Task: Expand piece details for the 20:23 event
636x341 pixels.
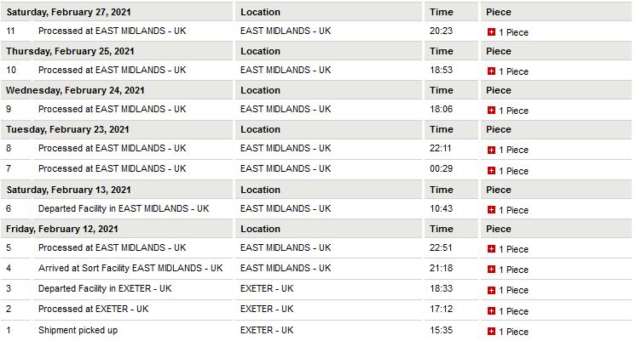Action: click(491, 32)
